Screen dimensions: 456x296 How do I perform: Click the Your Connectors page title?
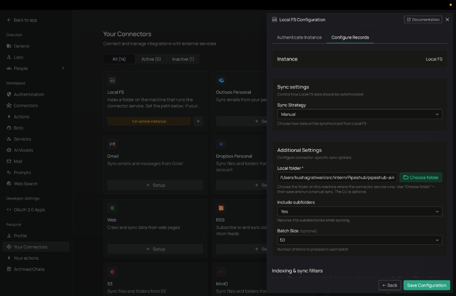[127, 34]
